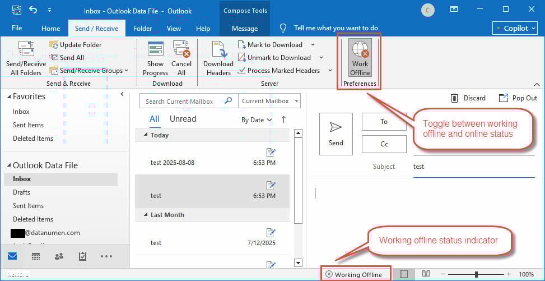Adjust the zoom slider handle

coord(476,275)
